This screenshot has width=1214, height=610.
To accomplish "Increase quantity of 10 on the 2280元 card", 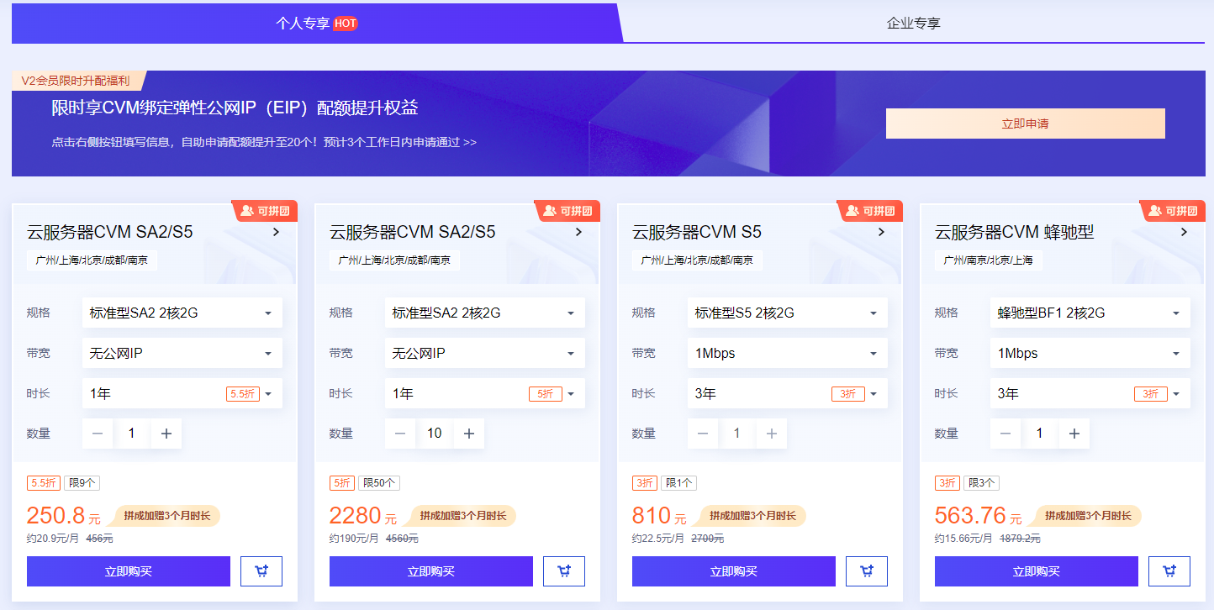I will [x=469, y=434].
